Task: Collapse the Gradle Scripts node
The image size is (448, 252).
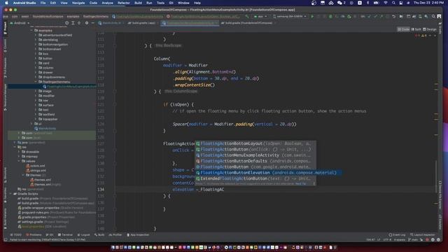Action: 10,194
